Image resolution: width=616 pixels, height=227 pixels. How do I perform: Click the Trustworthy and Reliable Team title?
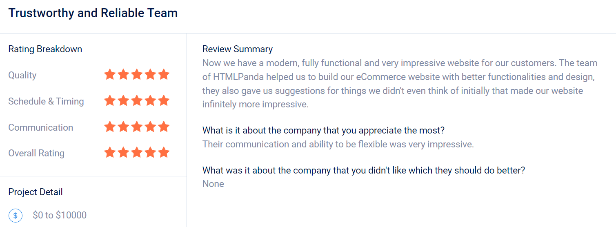pyautogui.click(x=93, y=13)
